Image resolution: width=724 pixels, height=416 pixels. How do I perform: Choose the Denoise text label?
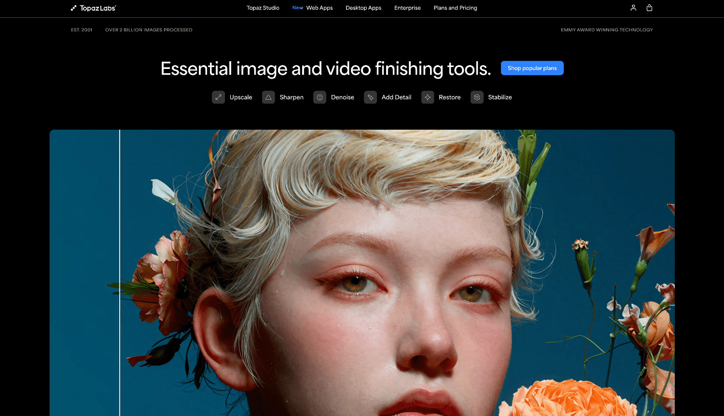tap(343, 97)
